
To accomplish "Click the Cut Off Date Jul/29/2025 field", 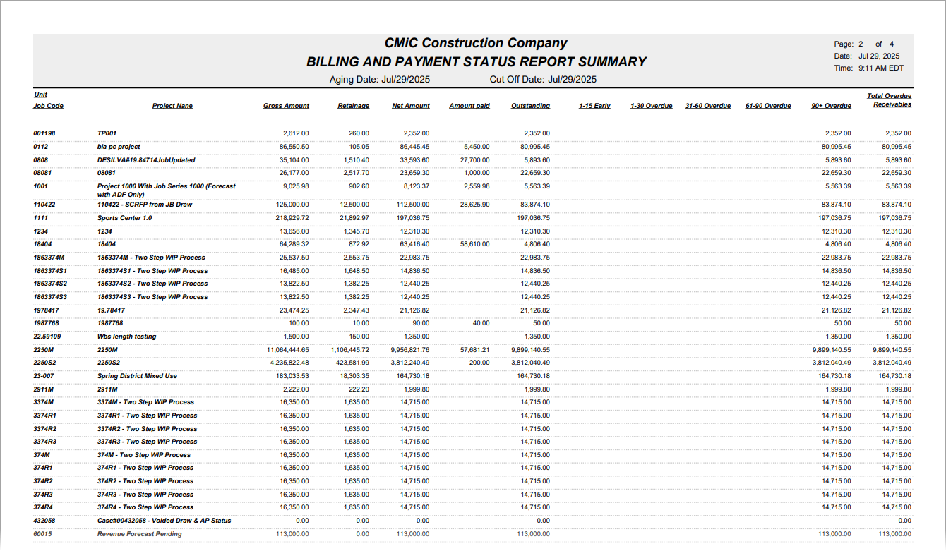I will pos(544,79).
